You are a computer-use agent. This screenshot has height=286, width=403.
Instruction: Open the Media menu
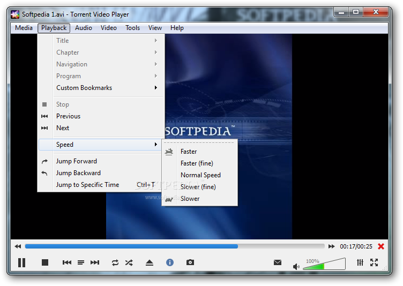[24, 28]
